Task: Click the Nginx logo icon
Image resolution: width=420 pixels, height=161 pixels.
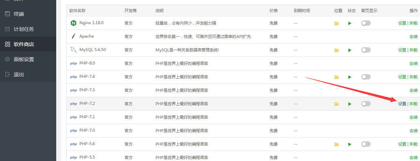Action: pos(73,23)
